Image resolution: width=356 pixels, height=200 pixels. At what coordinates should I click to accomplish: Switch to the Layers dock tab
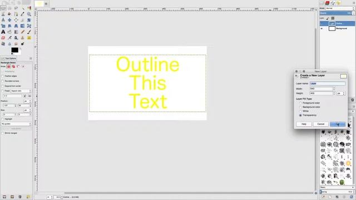322,3
